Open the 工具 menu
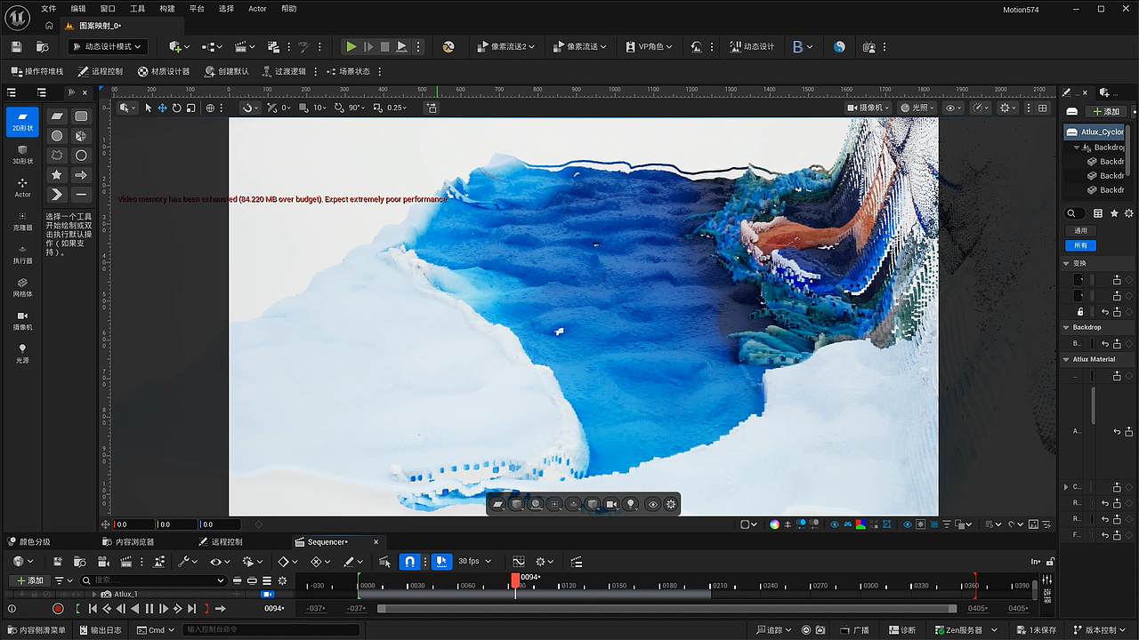Screen dimensions: 1139x640 [x=137, y=9]
